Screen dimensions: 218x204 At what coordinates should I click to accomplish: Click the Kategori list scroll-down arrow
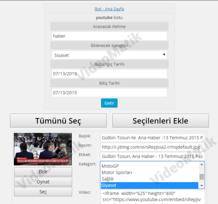tap(202, 186)
